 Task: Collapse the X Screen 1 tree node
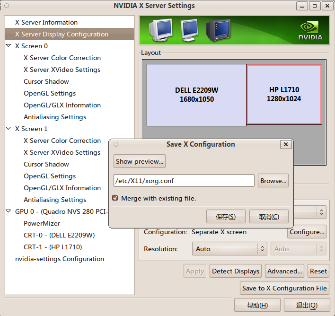tap(9, 128)
